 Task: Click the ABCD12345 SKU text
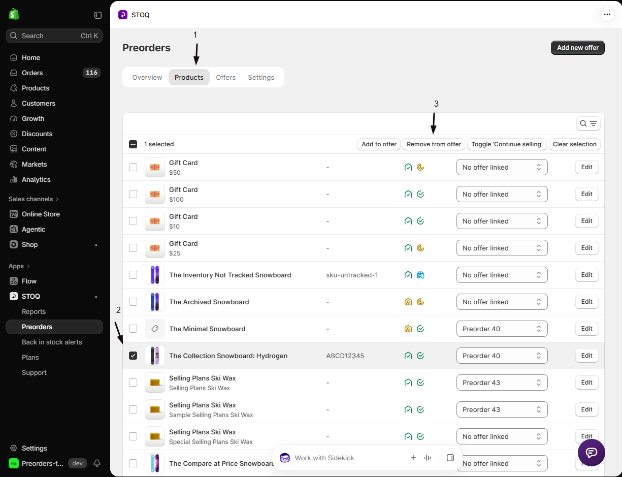pyautogui.click(x=345, y=356)
